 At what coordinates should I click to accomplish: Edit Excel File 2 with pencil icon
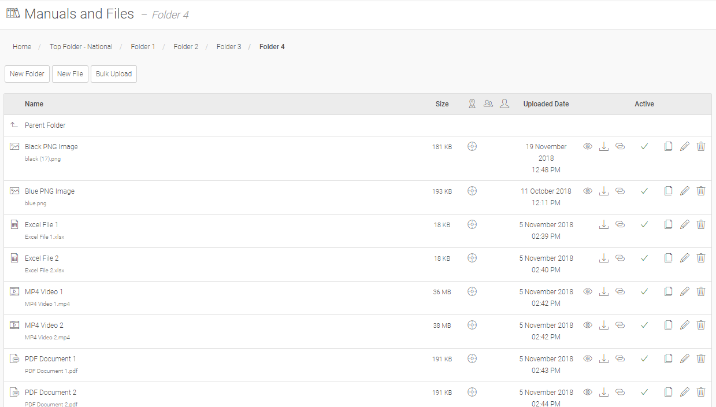point(685,258)
